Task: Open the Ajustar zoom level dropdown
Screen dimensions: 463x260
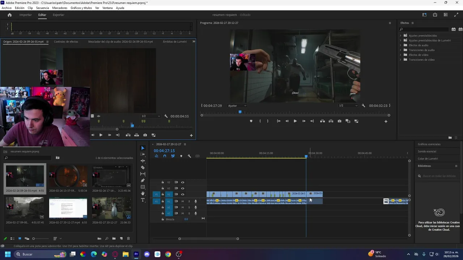Action: tap(237, 106)
